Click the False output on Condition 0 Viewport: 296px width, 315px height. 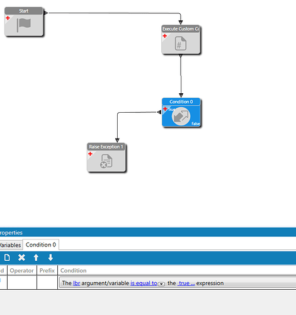pos(195,123)
